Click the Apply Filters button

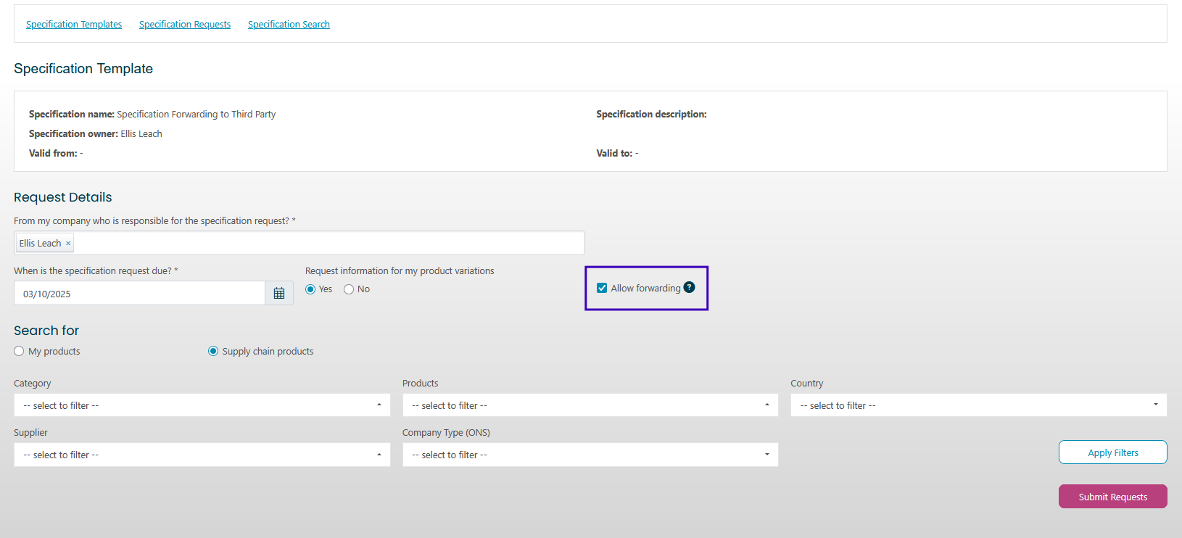coord(1112,452)
